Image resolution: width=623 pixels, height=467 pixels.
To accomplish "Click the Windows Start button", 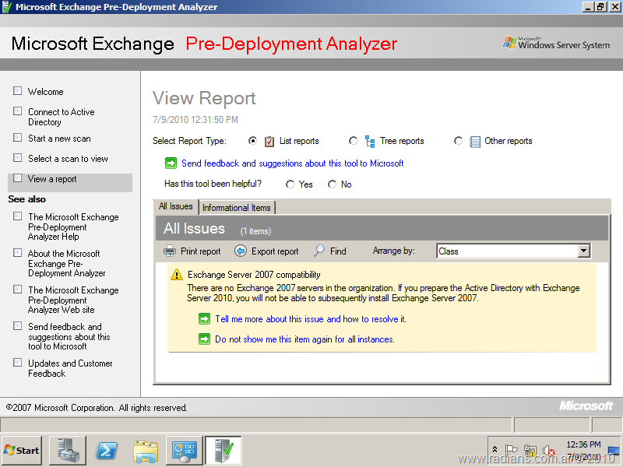I will coord(22,451).
